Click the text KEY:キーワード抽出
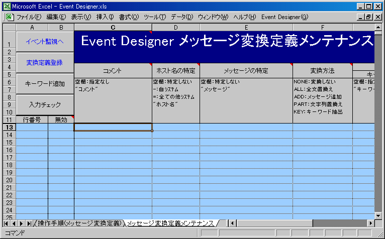Screen dimensions: 385x239 (318, 112)
